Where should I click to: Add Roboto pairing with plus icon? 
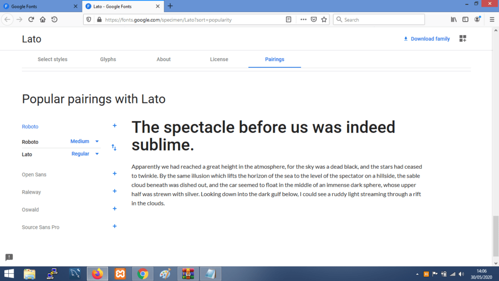(x=115, y=125)
